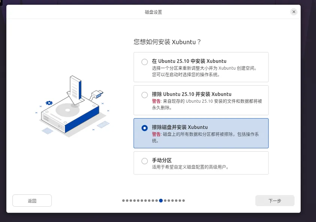Select radio for 在 Ubuntu 25.10 中安装 Xubuntu
The height and width of the screenshot is (222, 316).
pyautogui.click(x=145, y=62)
